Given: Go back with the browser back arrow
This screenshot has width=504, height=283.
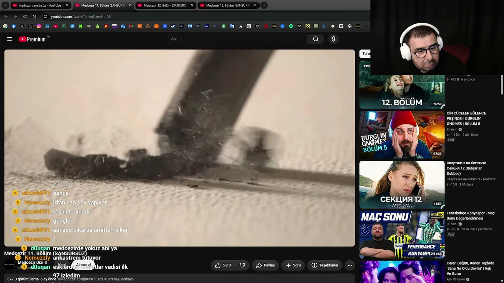Looking at the screenshot, I should (6, 17).
